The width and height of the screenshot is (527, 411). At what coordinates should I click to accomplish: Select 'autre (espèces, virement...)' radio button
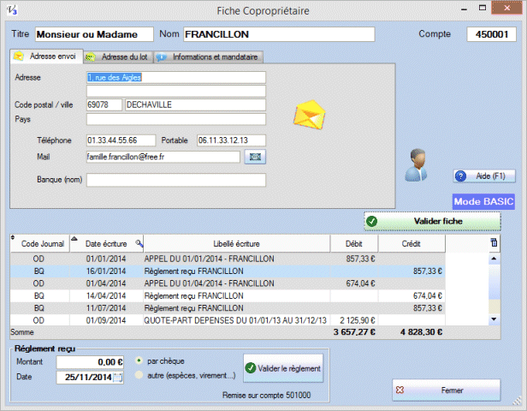139,374
